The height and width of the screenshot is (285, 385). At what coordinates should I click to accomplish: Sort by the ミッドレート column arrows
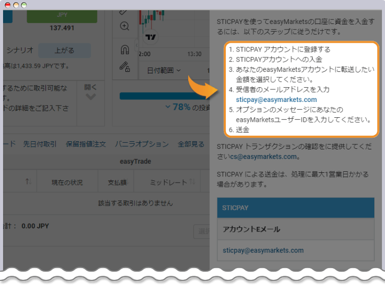click(192, 182)
